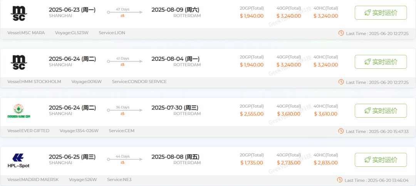Click the ship icon under 36 Days
The width and height of the screenshot is (416, 186).
(123, 113)
